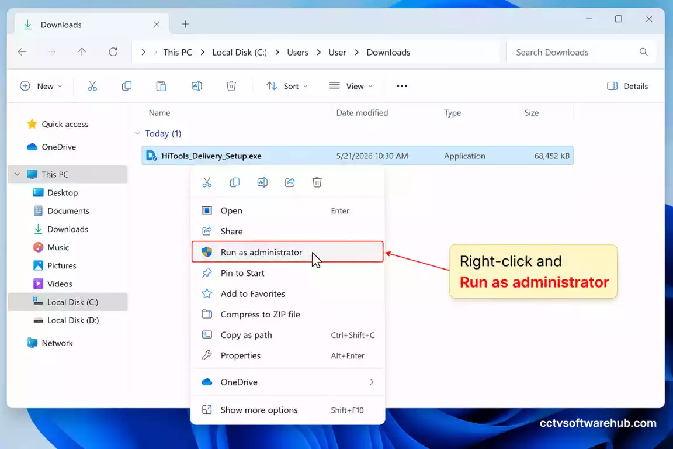Choose Copy as path
The image size is (673, 449).
[287, 335]
